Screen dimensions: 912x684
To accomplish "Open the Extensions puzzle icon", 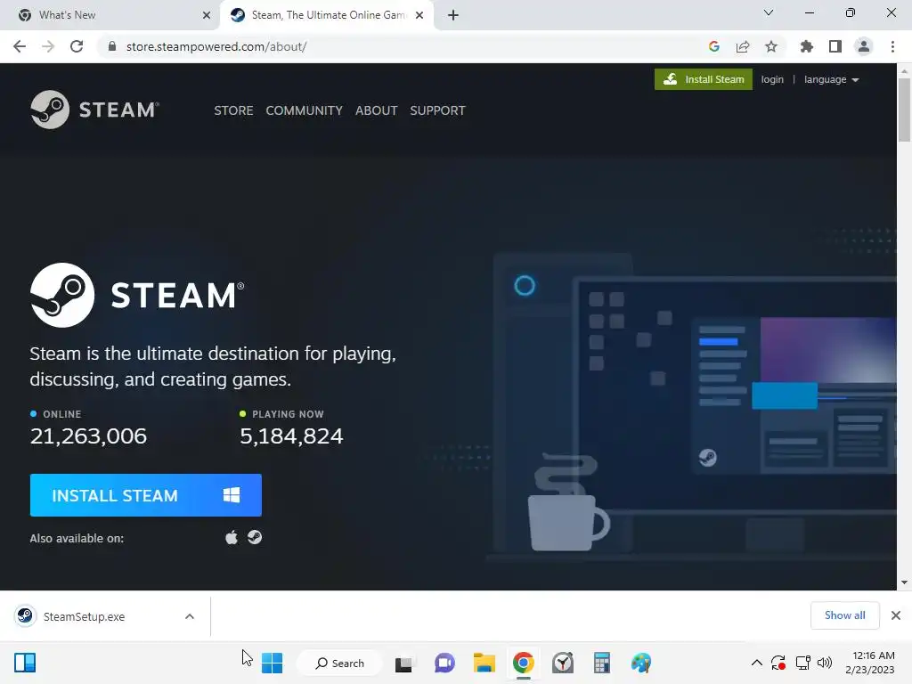I will pos(806,46).
